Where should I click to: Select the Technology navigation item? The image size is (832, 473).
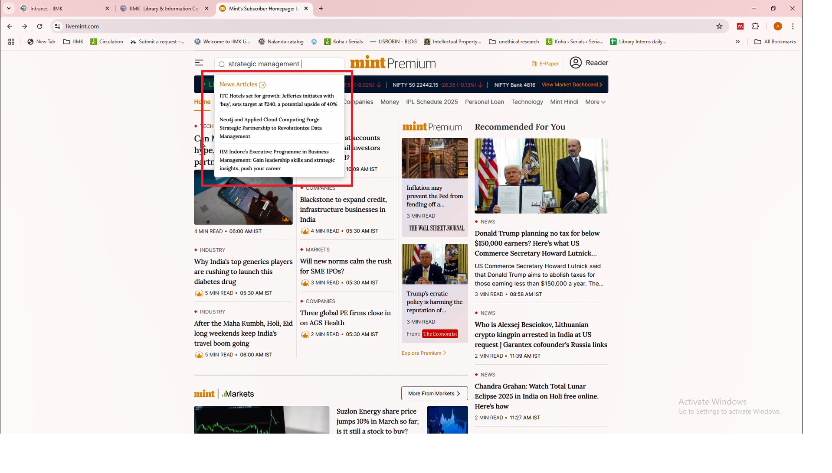pos(527,102)
